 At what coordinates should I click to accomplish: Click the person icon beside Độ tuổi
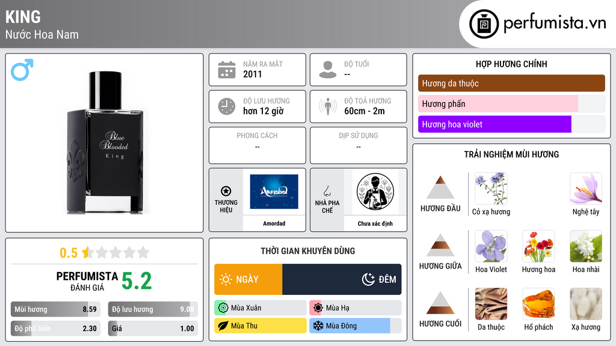click(328, 70)
